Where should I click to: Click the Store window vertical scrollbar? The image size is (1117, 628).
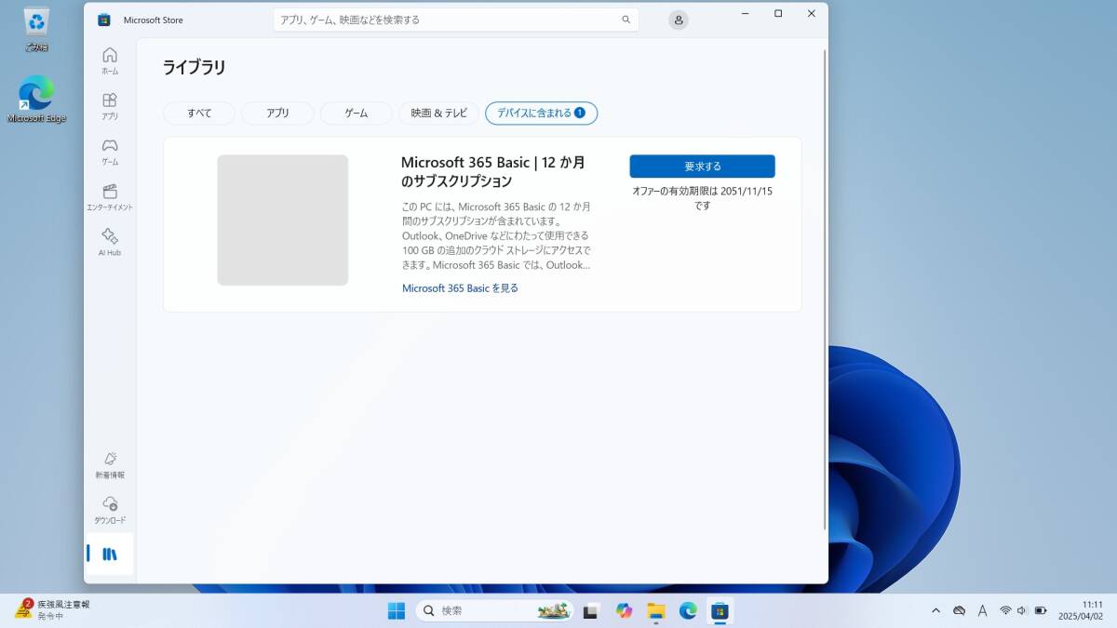825,288
